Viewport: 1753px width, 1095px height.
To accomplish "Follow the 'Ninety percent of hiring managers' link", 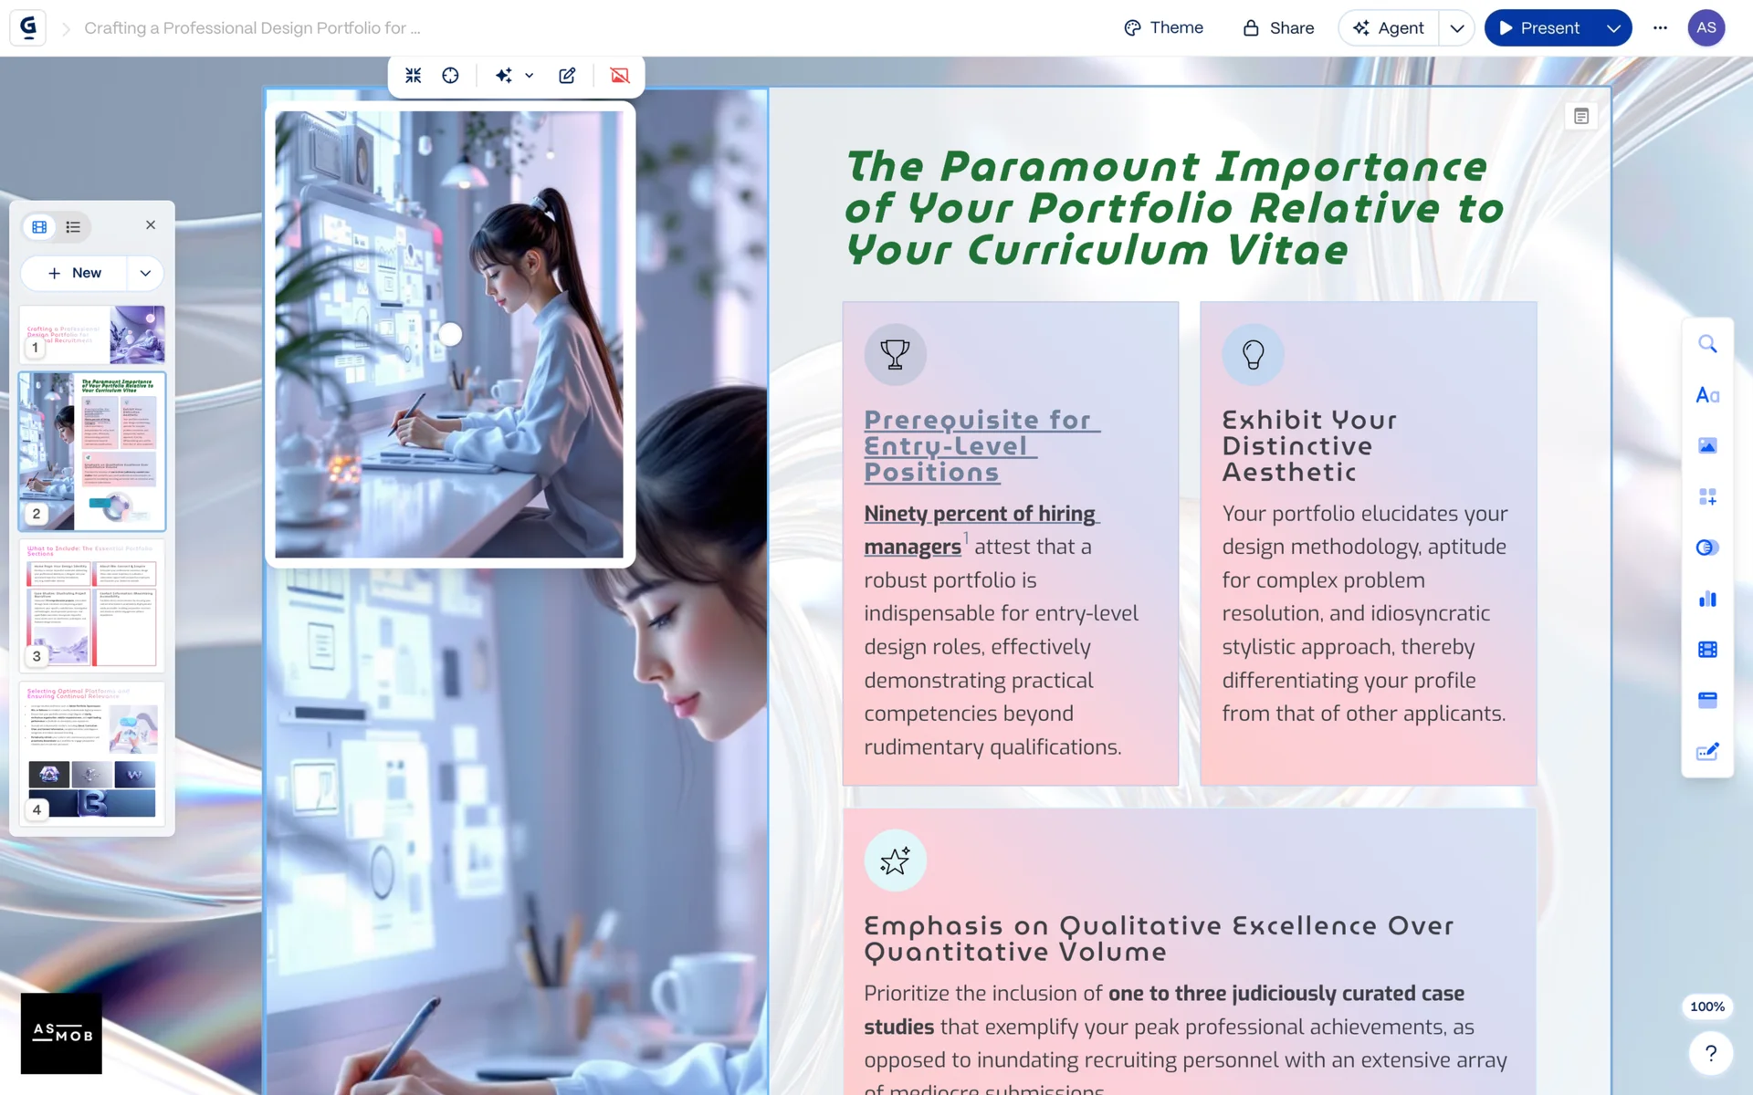I will [x=979, y=515].
